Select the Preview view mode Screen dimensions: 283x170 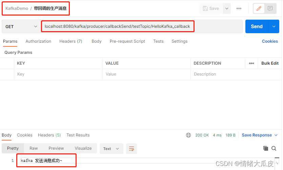56,148
